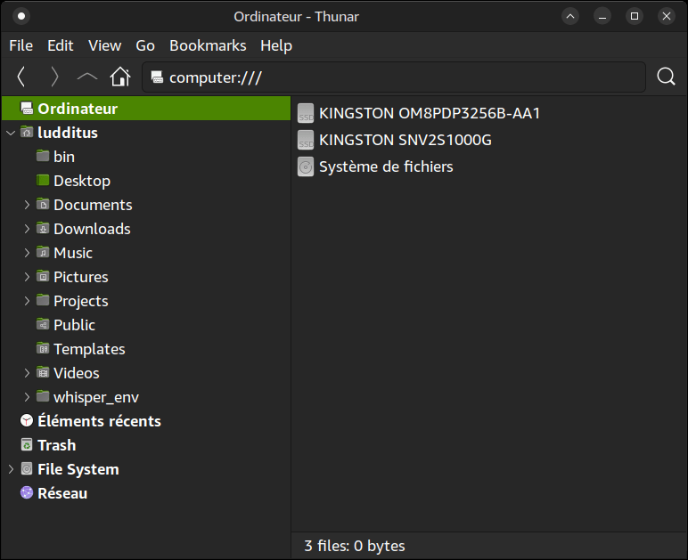Open Éléments récents in the sidebar
Image resolution: width=688 pixels, height=560 pixels.
coord(98,421)
